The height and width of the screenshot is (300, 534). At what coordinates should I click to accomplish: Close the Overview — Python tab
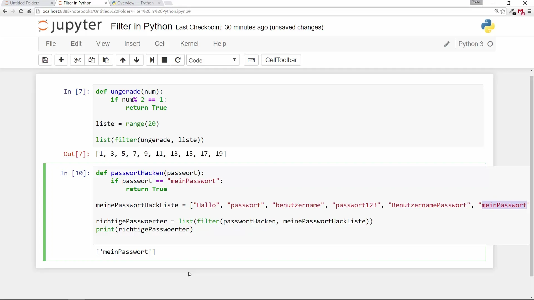159,3
